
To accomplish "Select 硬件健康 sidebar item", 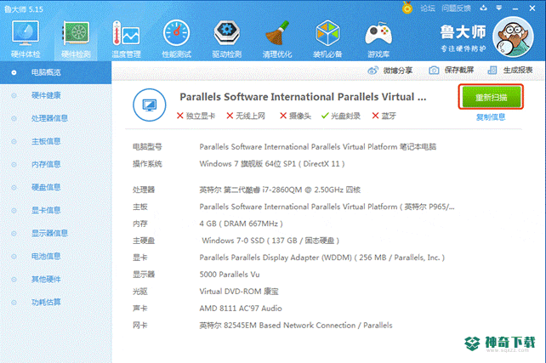I will tap(56, 95).
